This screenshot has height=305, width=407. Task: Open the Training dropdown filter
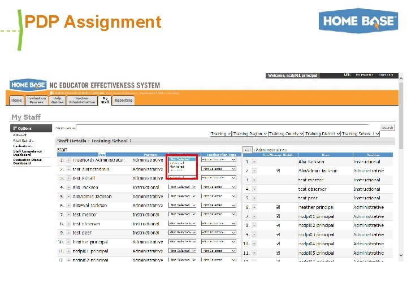click(x=220, y=133)
